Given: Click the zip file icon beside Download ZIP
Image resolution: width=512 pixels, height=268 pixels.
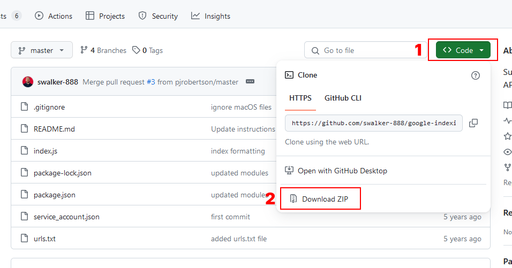Looking at the screenshot, I should (293, 198).
